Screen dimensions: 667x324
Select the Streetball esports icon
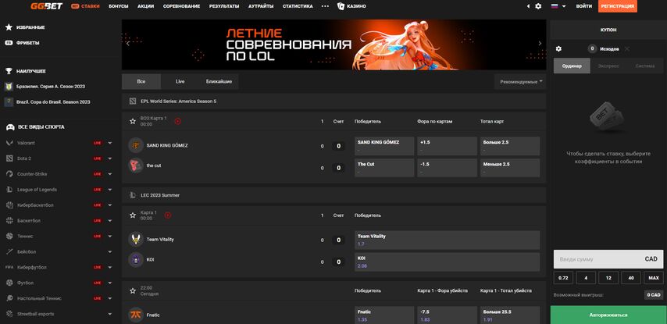click(9, 314)
